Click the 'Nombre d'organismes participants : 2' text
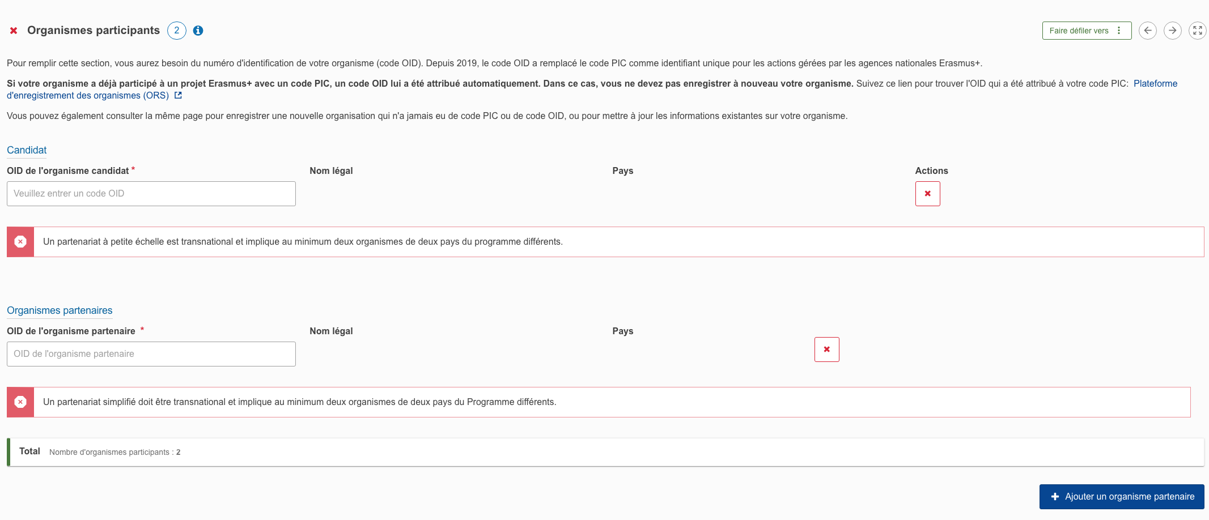1209x520 pixels. coord(115,452)
